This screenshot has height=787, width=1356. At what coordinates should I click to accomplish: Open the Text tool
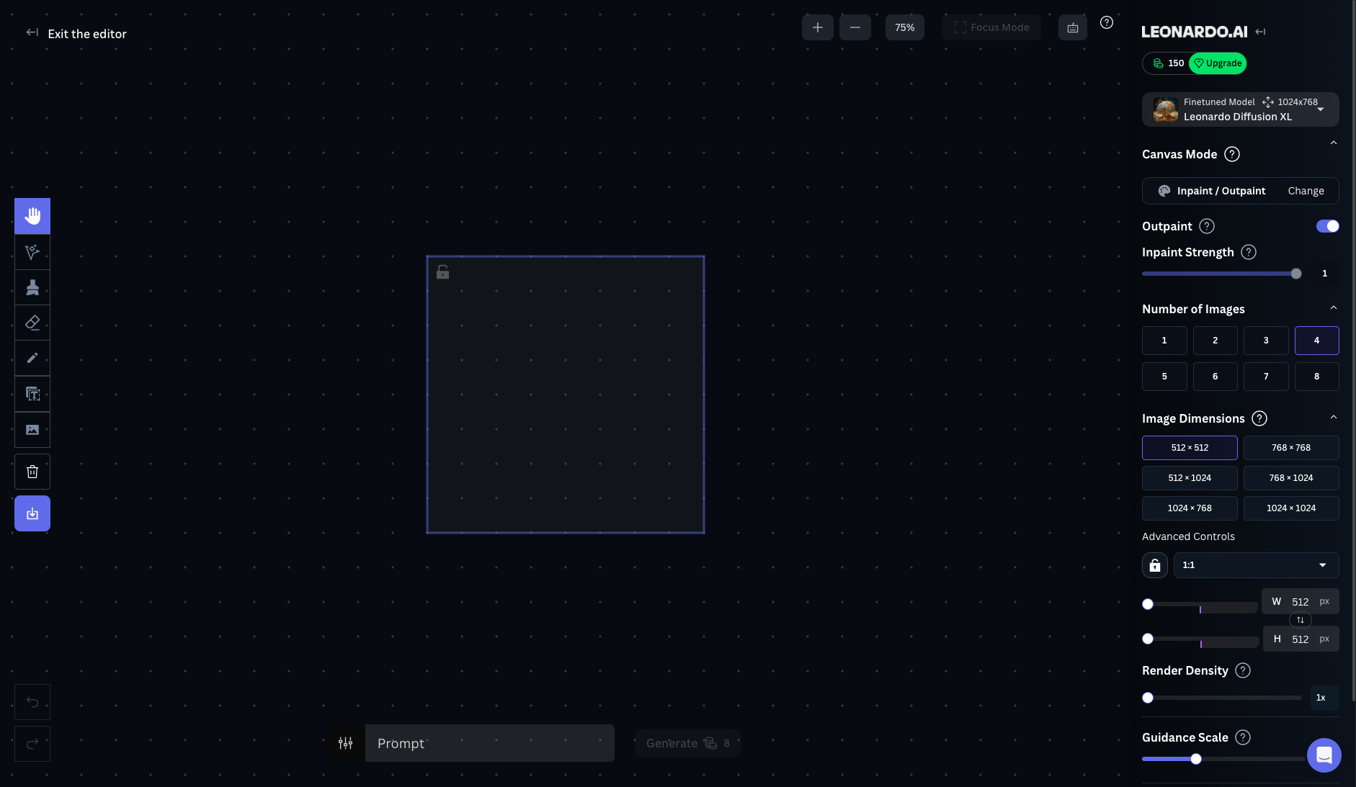pos(32,394)
